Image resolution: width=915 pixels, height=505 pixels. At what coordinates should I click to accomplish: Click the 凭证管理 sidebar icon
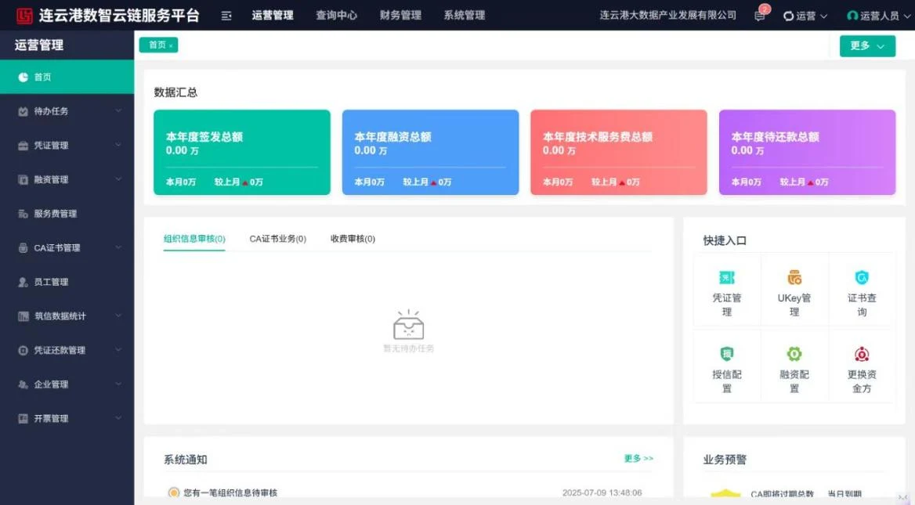tap(23, 146)
